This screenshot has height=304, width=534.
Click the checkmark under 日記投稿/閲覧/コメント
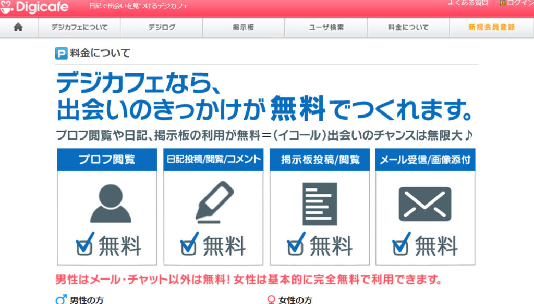point(189,244)
